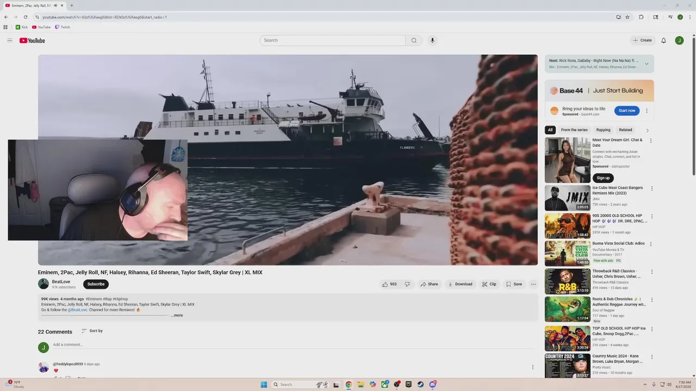The width and height of the screenshot is (696, 391).
Task: Open options for Throwback R&B Classics
Action: pos(651,272)
